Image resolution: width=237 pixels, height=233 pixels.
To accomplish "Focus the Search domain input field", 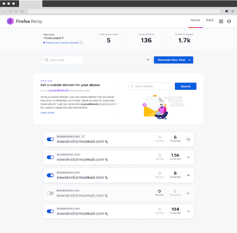I will [x=151, y=86].
